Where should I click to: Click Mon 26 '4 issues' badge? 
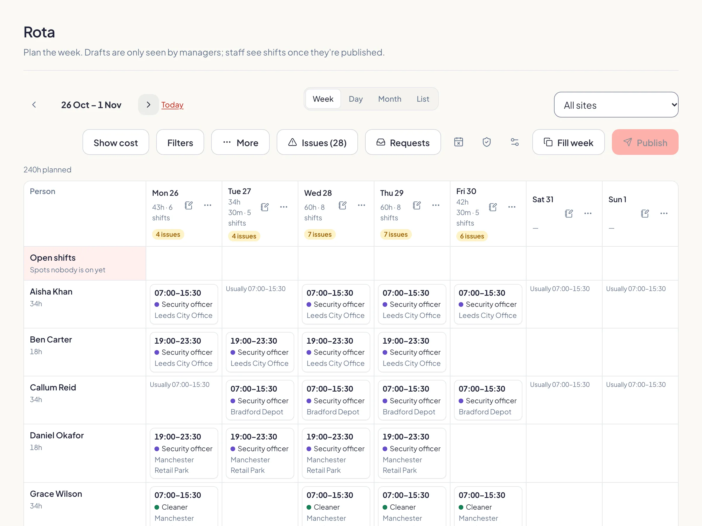pos(168,234)
